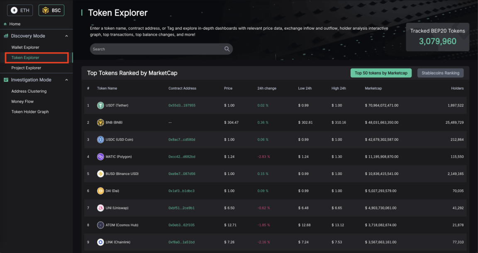The height and width of the screenshot is (253, 478).
Task: Click the magnifier icon in the search bar
Action: [227, 49]
